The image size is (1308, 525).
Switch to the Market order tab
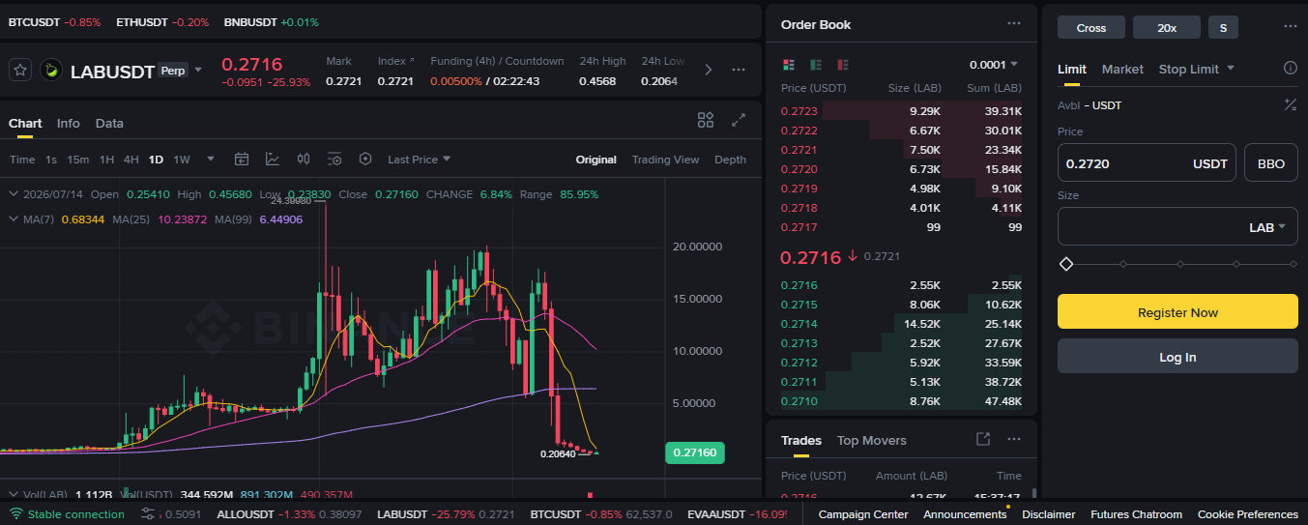click(1122, 69)
